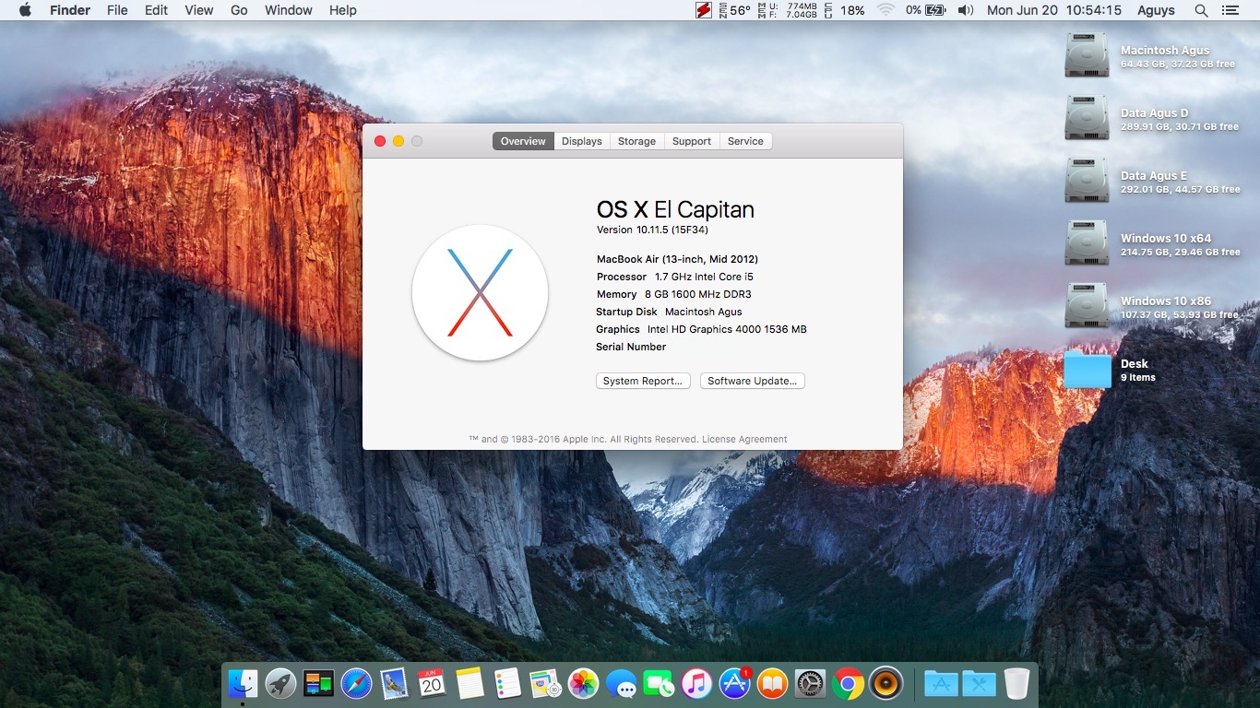
Task: Click the red lightning menu bar icon
Action: click(x=704, y=10)
